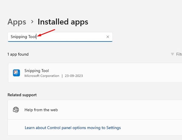Viewport: 182px width, 140px height.
Task: Clear the search box with the X icon
Action: click(x=108, y=37)
